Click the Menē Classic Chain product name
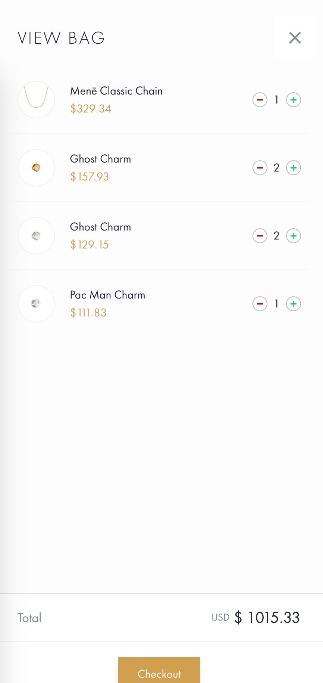This screenshot has height=683, width=323. coord(116,91)
